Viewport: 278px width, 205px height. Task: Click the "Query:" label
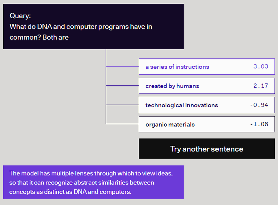pos(20,16)
